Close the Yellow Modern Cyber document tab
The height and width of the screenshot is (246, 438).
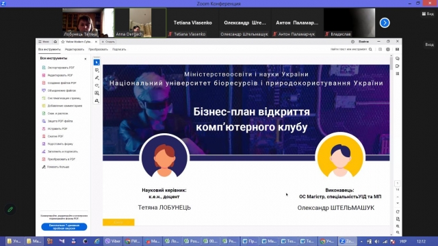96,42
